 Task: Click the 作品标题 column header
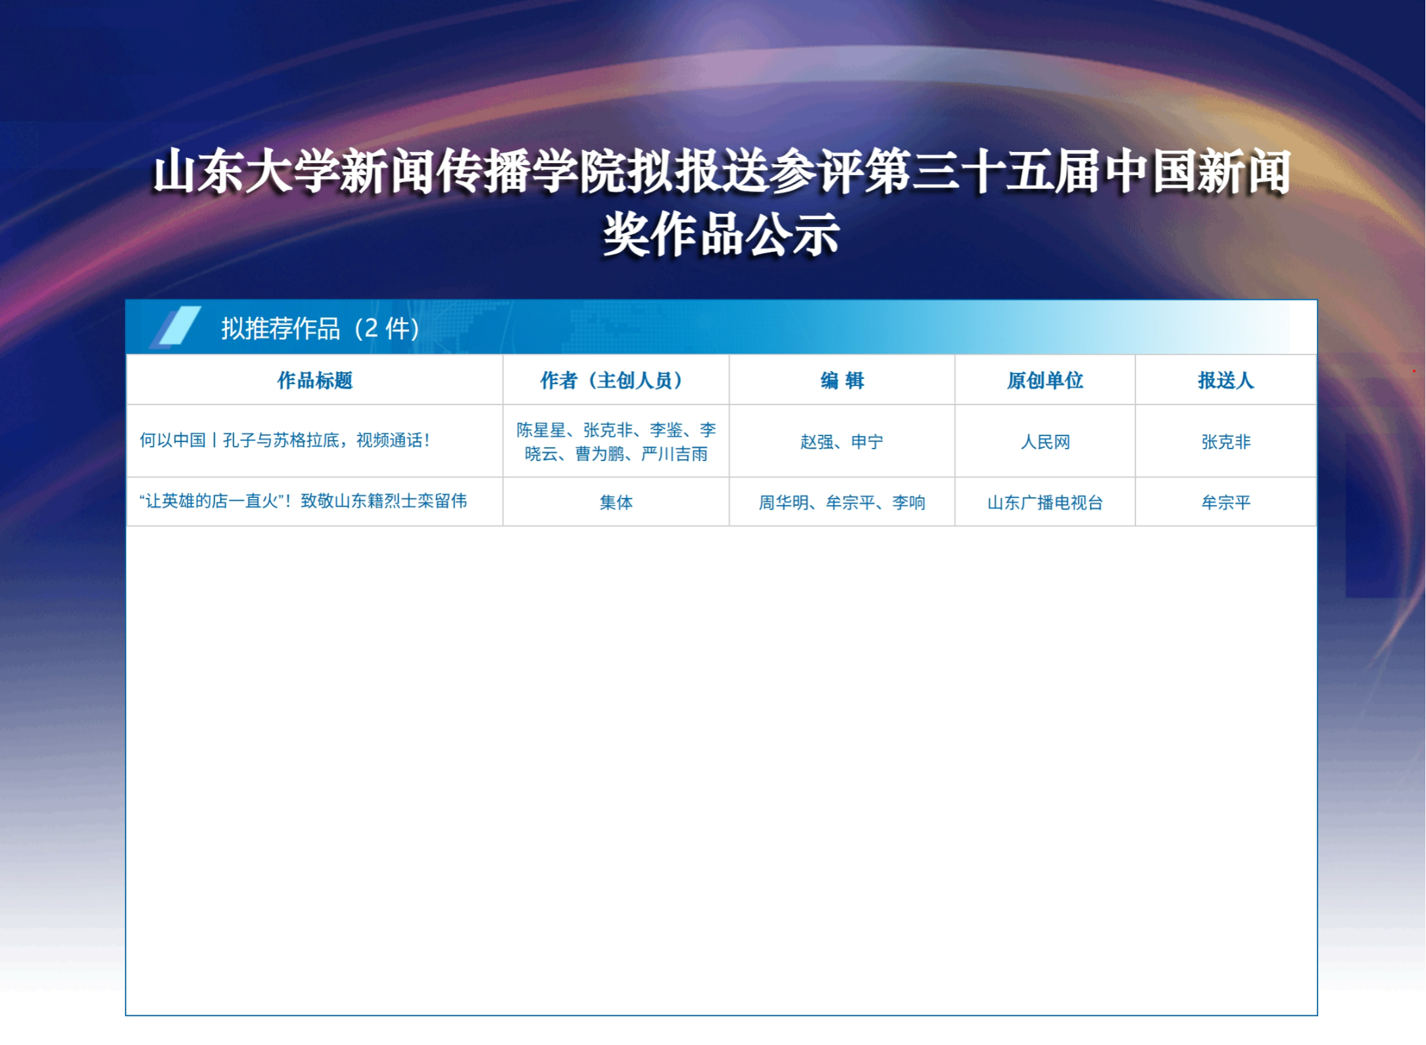pos(315,380)
